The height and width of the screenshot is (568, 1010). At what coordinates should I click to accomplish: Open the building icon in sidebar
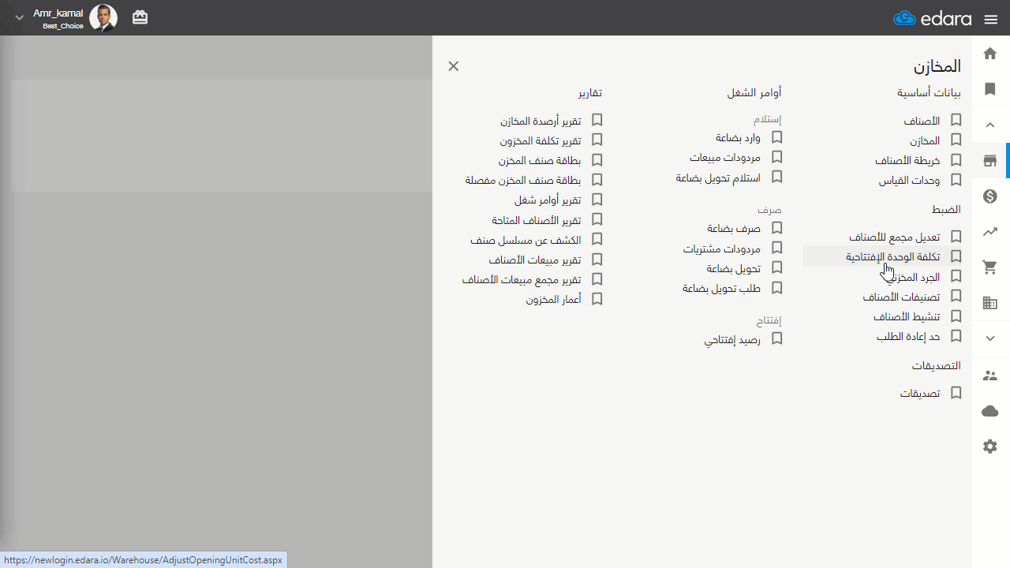[x=990, y=303]
